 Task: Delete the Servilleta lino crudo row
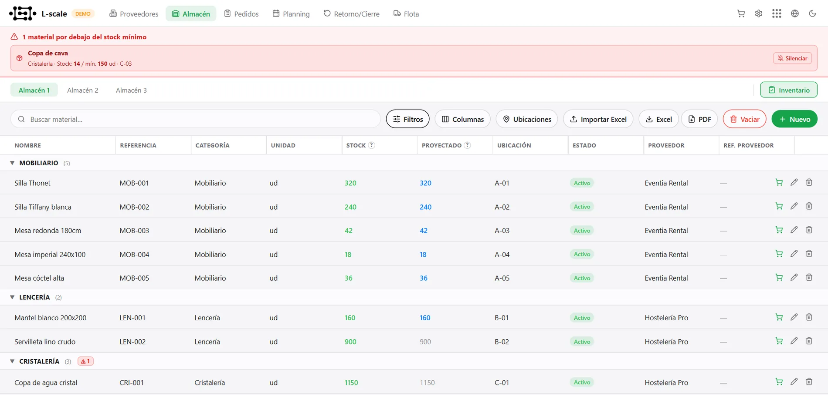809,341
